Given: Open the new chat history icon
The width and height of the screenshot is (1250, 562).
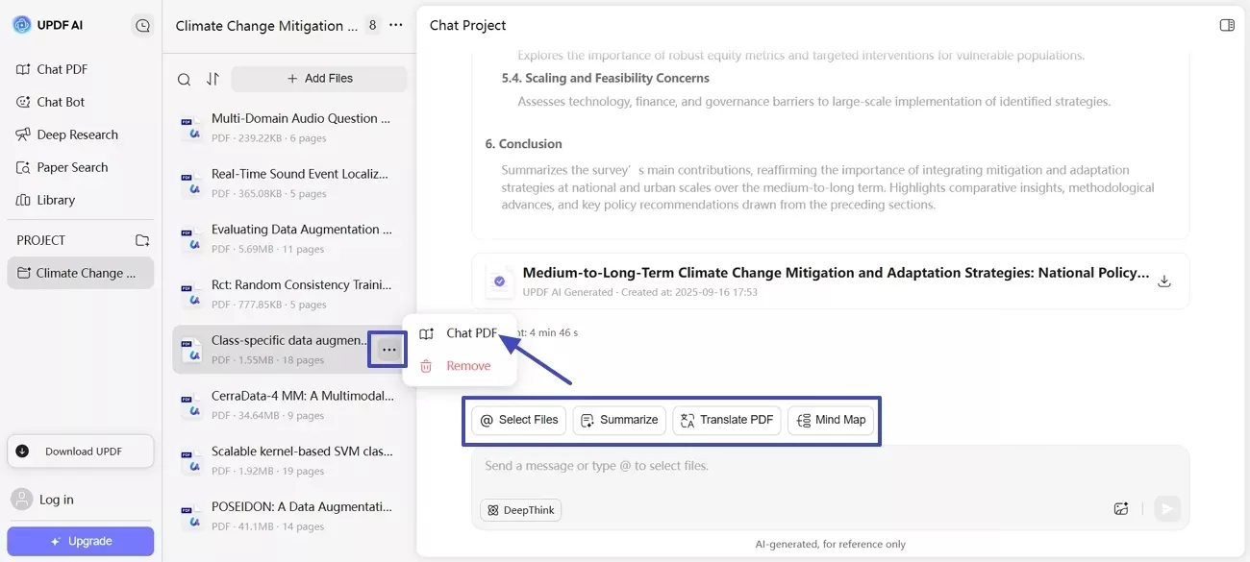Looking at the screenshot, I should [143, 26].
